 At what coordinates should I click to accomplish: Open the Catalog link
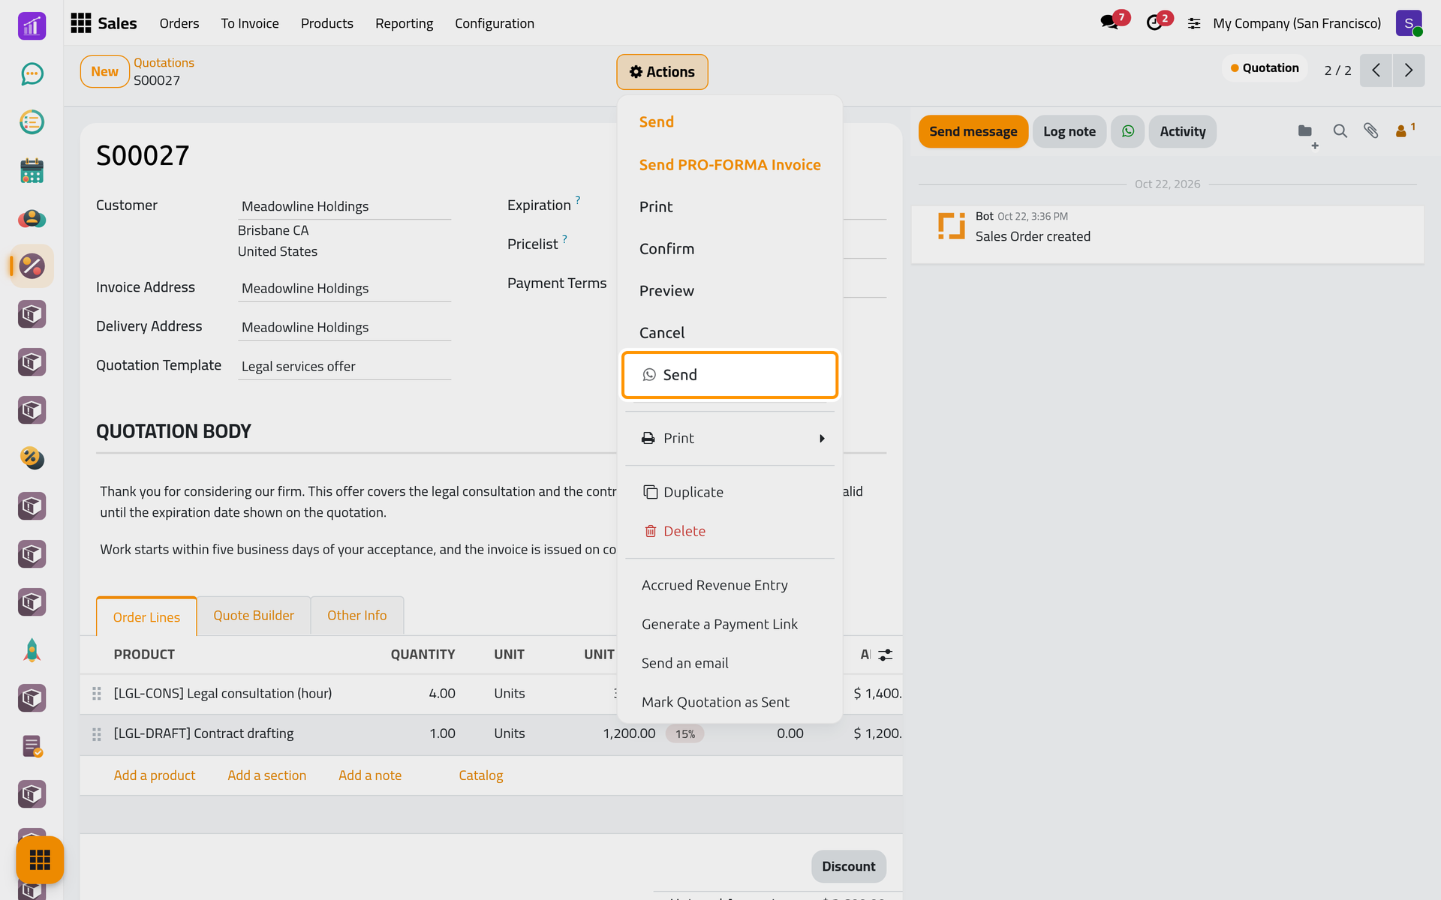click(x=481, y=775)
